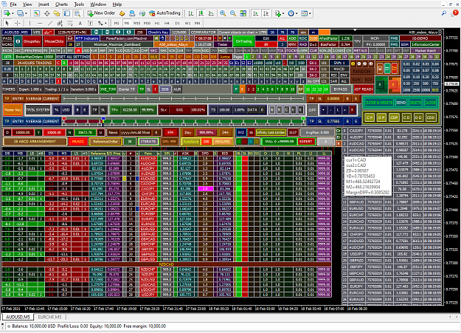
Task: Zoom out on the chart
Action: (x=233, y=13)
